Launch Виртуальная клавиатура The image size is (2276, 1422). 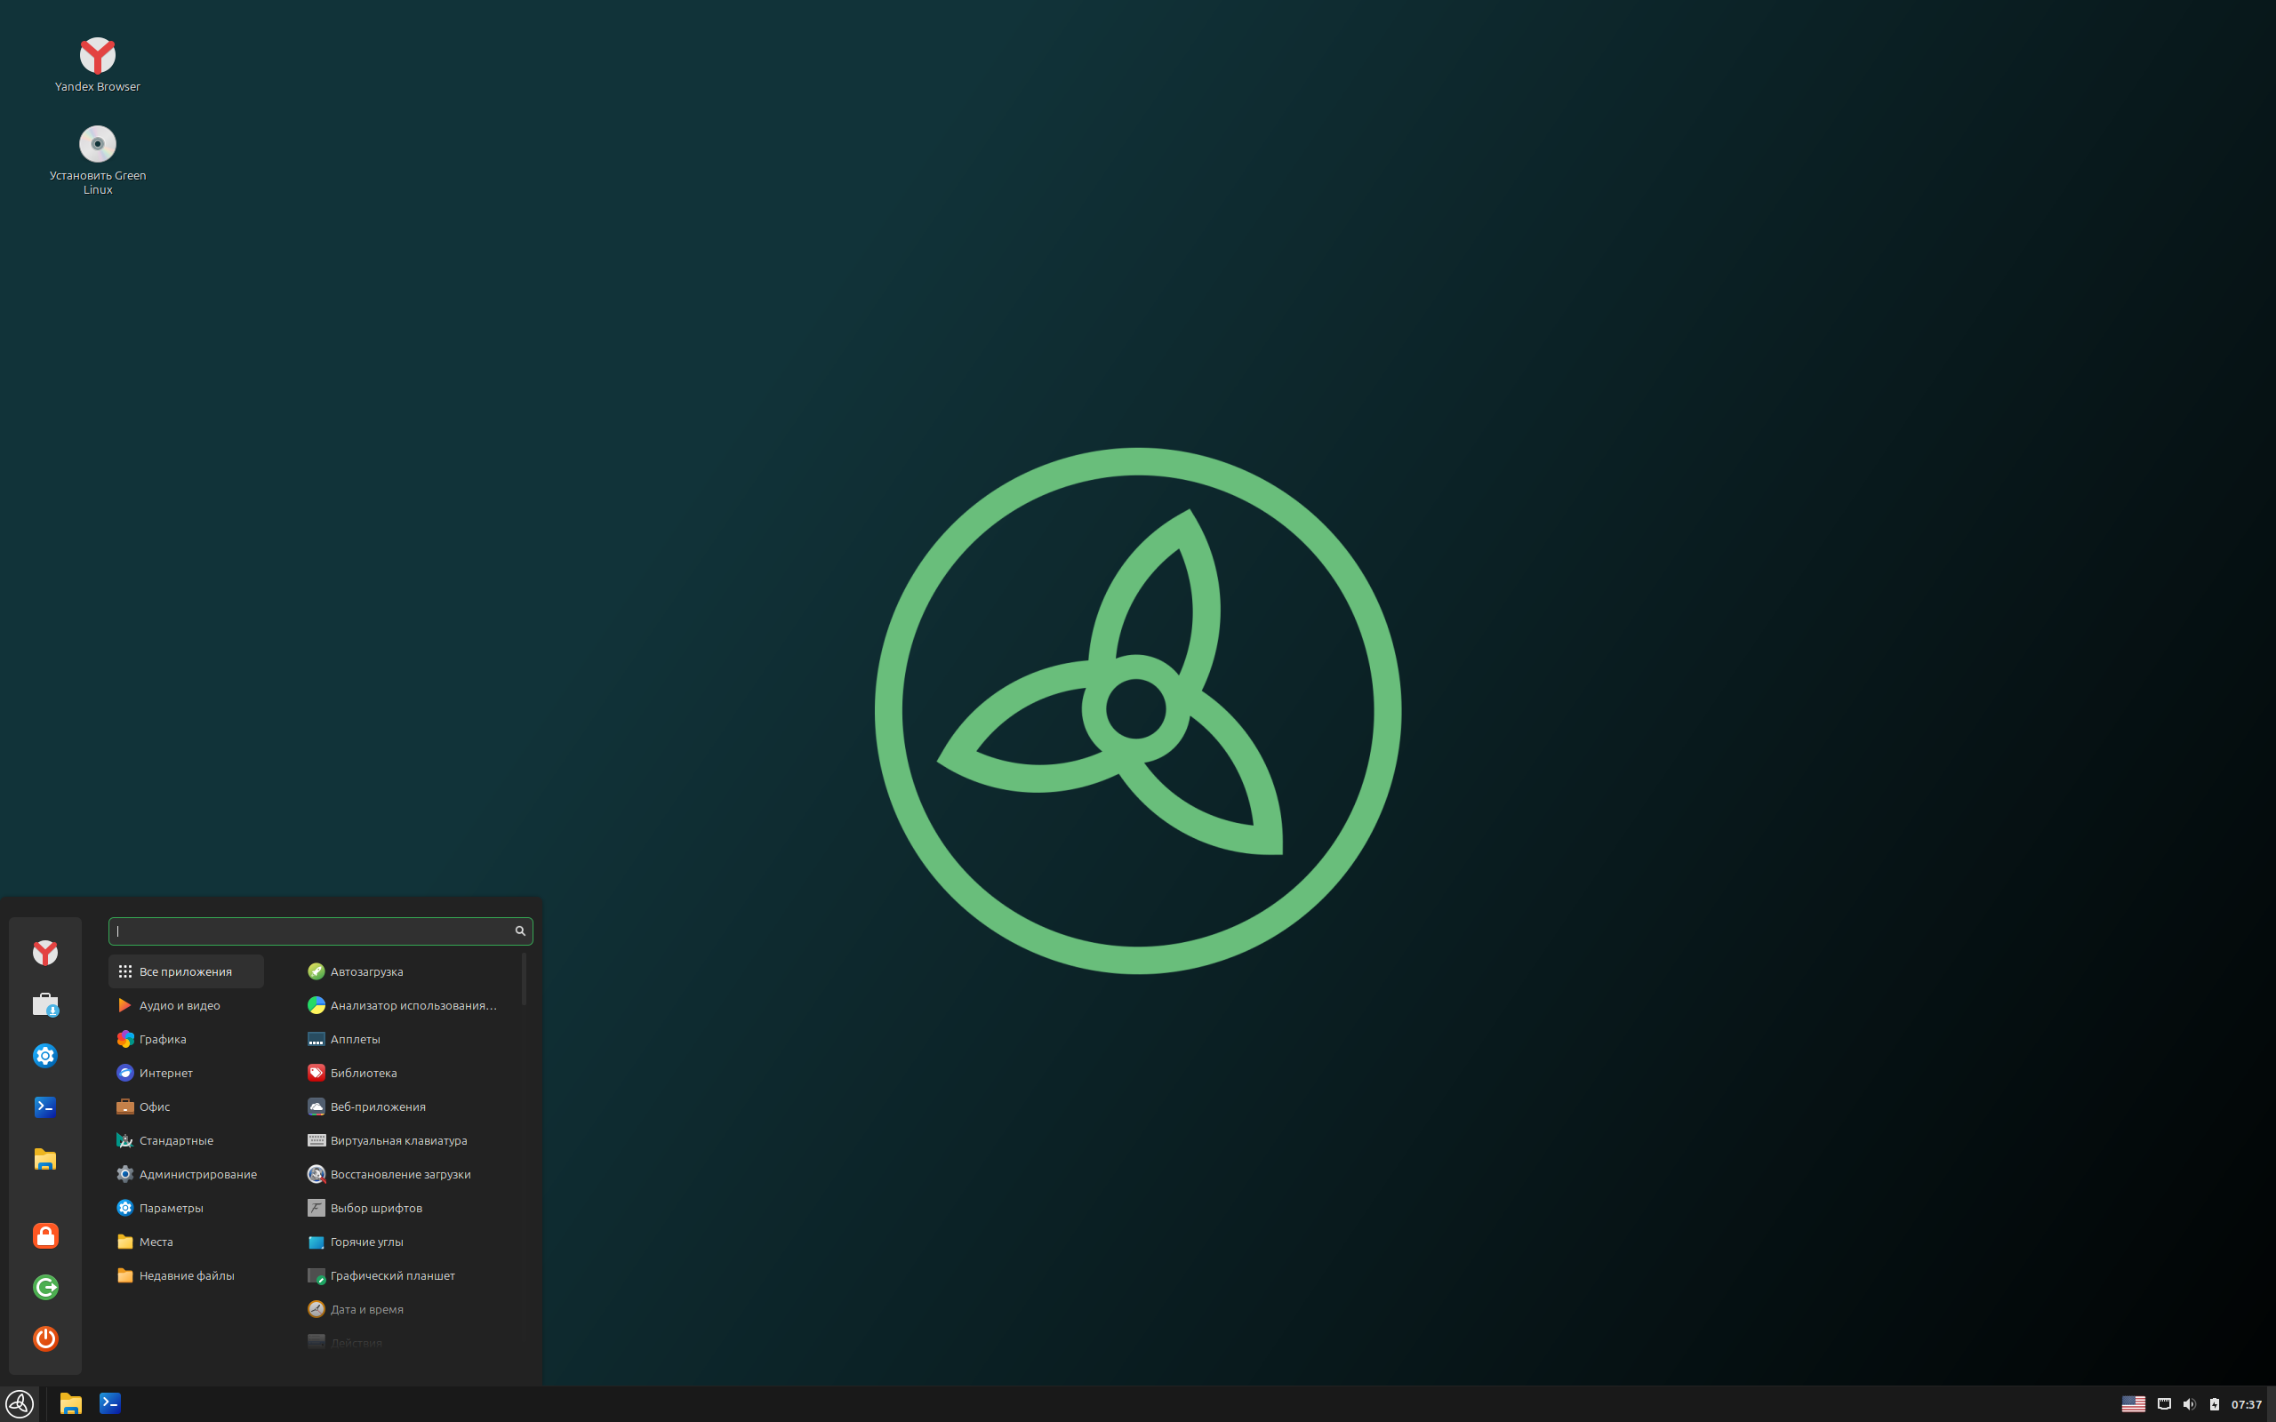point(408,1141)
